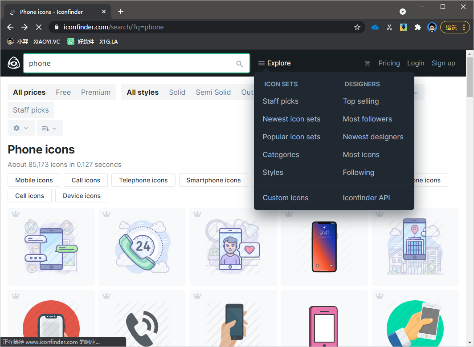Open the shopping cart icon
Viewport: 474px width, 347px height.
pos(367,64)
